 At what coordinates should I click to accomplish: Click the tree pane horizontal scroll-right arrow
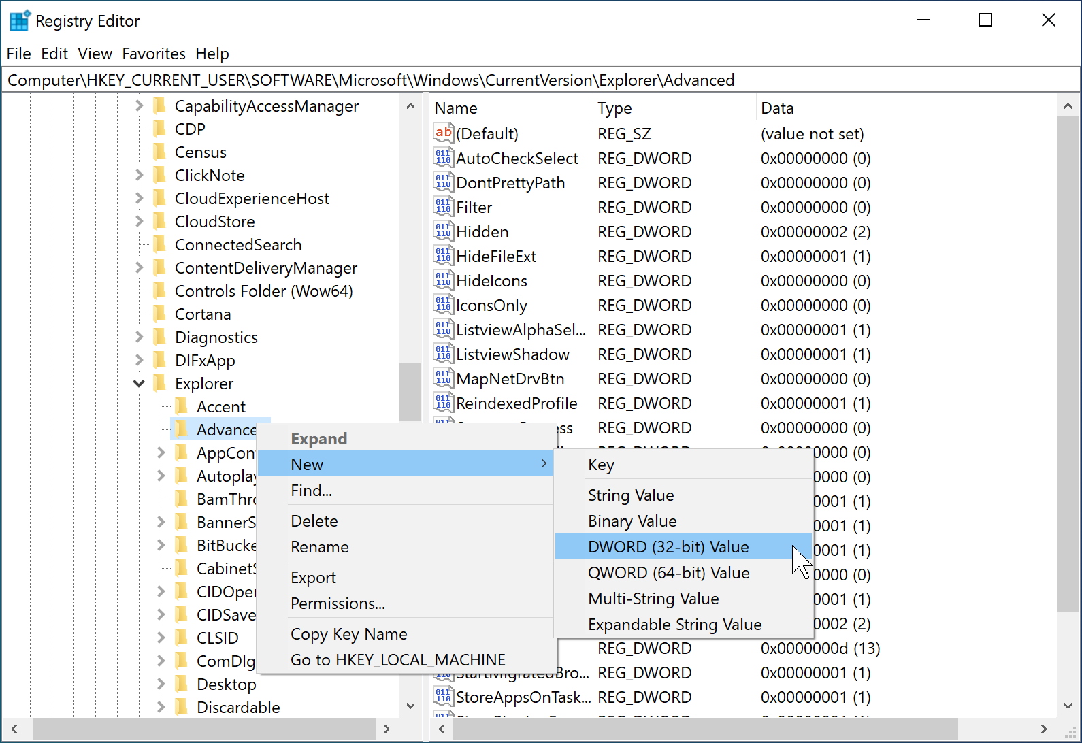point(387,729)
